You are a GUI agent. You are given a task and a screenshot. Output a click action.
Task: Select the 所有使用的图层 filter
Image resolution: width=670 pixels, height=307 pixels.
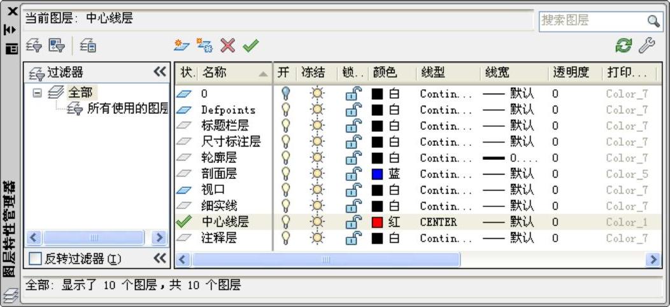[x=127, y=109]
